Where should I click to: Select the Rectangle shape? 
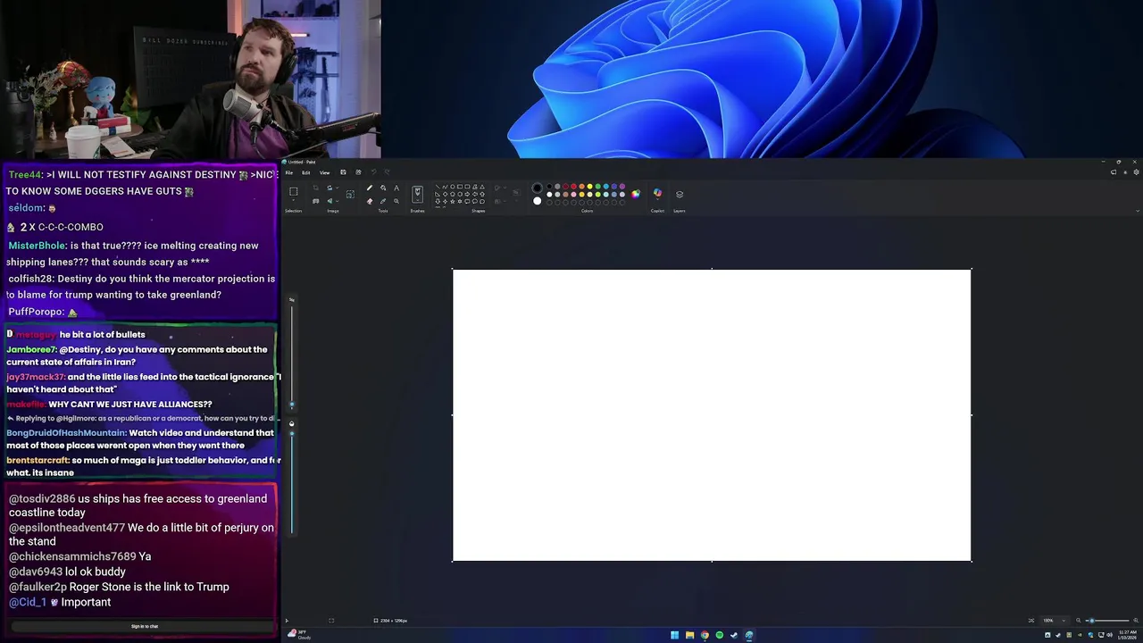(460, 187)
